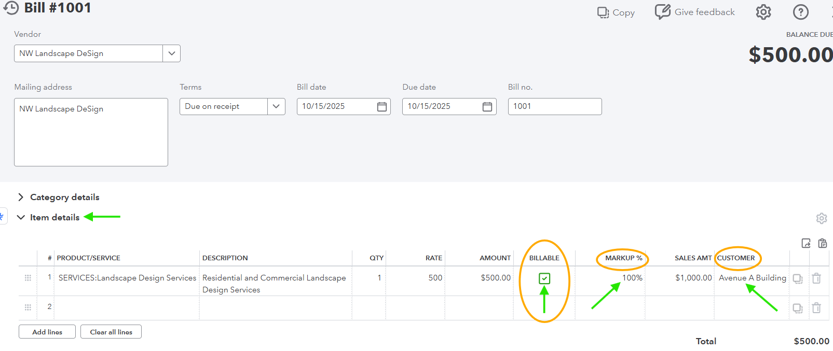Image resolution: width=833 pixels, height=351 pixels.
Task: Uncheck the Billable checkbox on line 1
Action: pyautogui.click(x=544, y=278)
